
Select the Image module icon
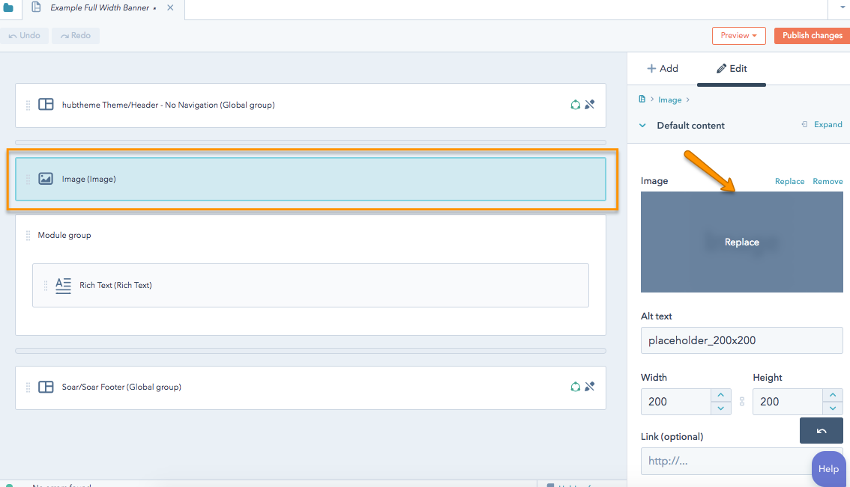pyautogui.click(x=46, y=179)
